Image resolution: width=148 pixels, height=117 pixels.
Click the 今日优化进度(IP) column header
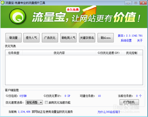(108, 53)
